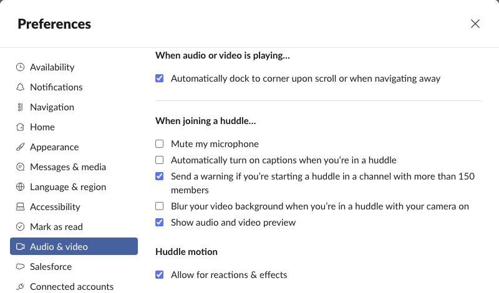This screenshot has height=293, width=499.
Task: Click the chat bubble icon beside Messages & media
Action: pos(20,167)
